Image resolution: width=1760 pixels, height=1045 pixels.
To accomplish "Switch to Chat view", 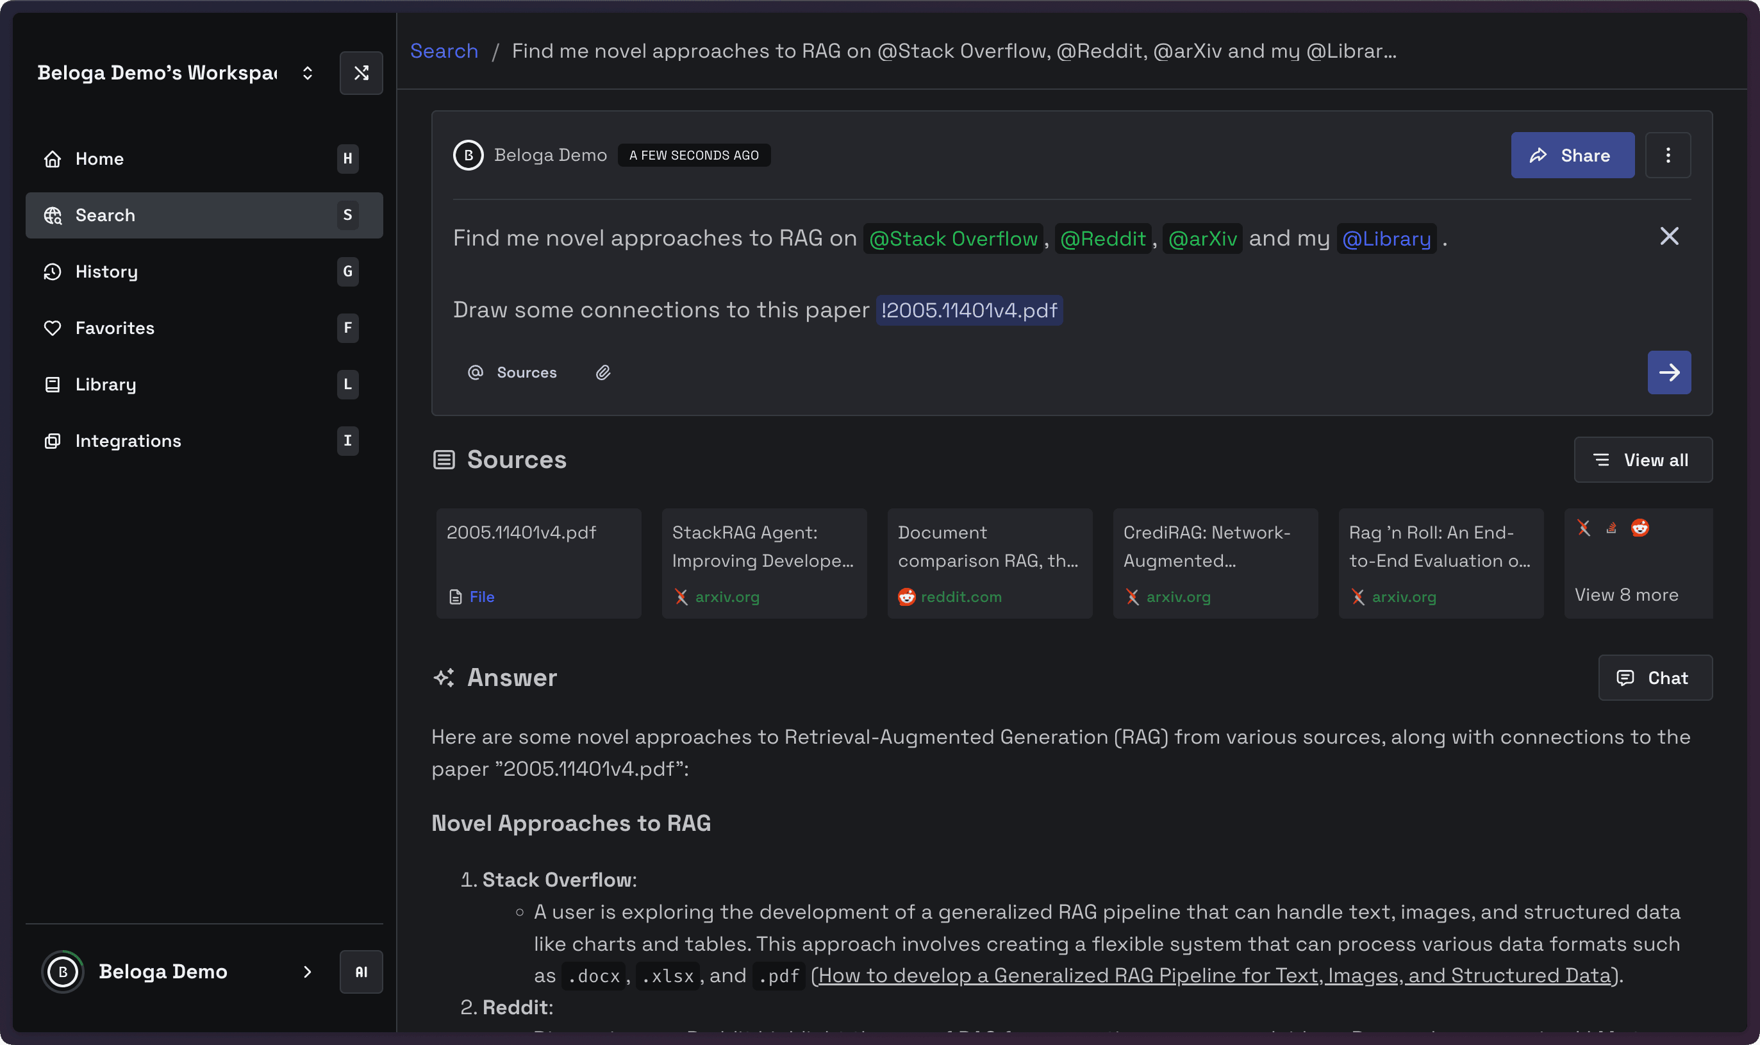I will [1654, 677].
